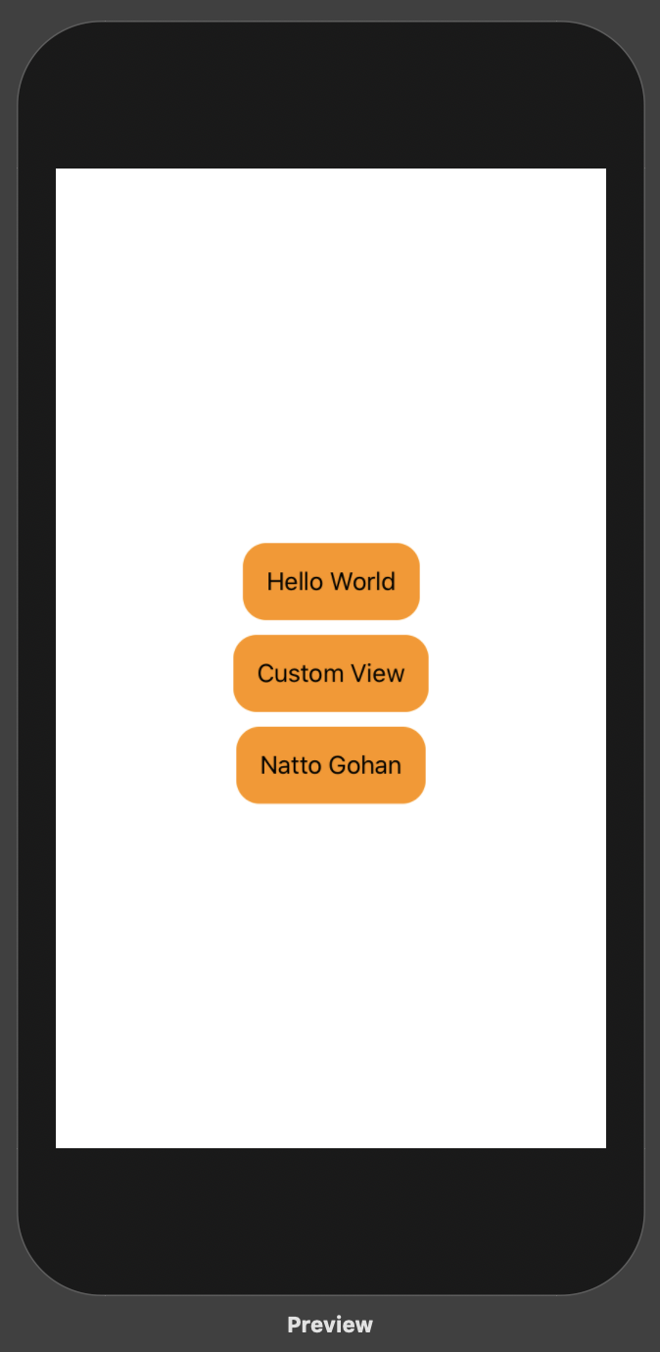Click the dark bottom bezel of the device
This screenshot has height=1352, width=660.
331,1220
